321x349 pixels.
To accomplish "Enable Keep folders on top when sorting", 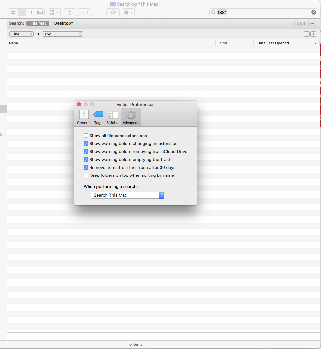I will pyautogui.click(x=86, y=175).
